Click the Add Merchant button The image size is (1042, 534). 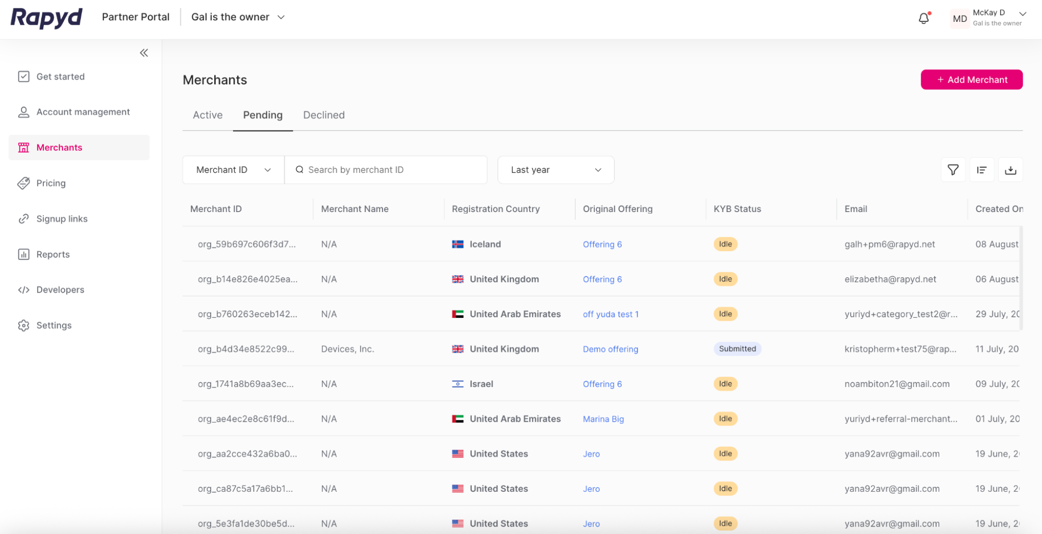tap(971, 80)
